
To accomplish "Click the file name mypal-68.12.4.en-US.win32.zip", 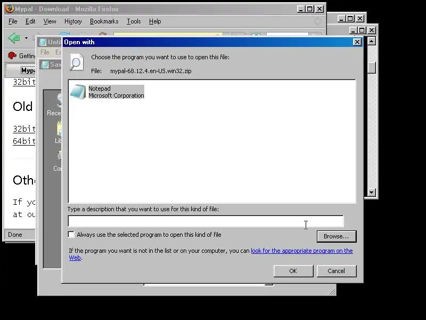I will [x=151, y=71].
